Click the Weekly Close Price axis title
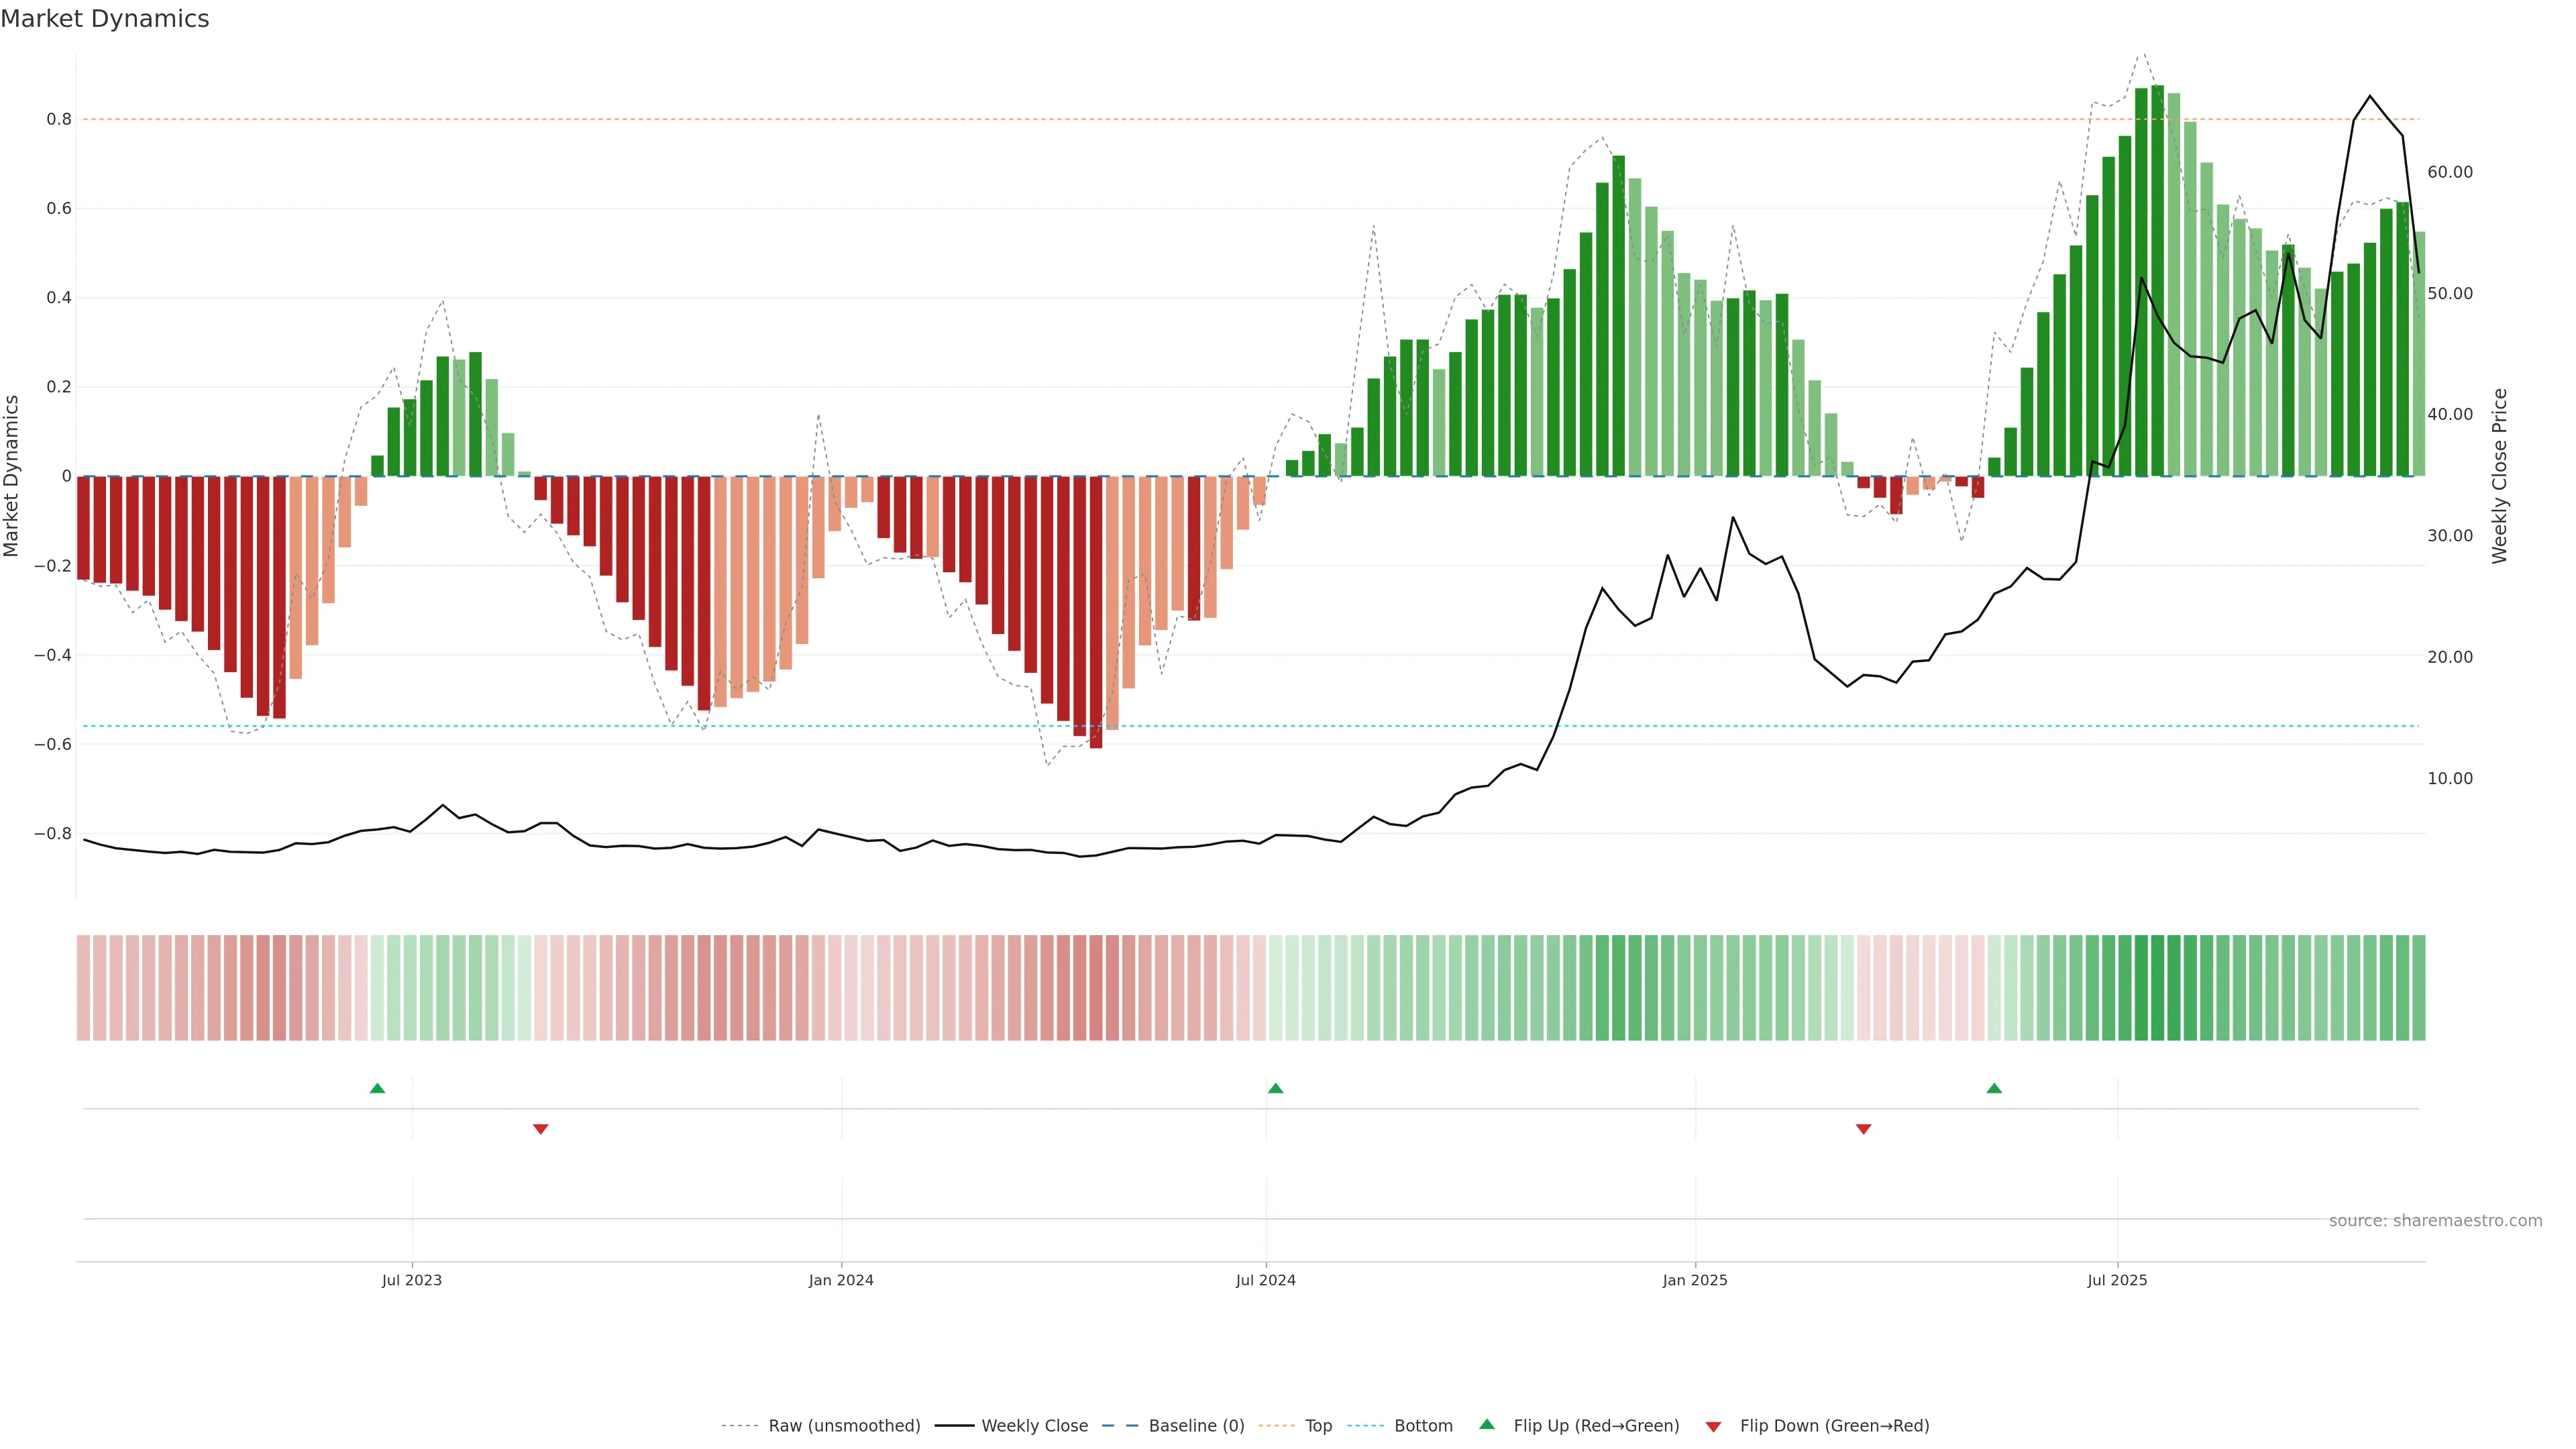This screenshot has height=1449, width=2576. click(2500, 476)
